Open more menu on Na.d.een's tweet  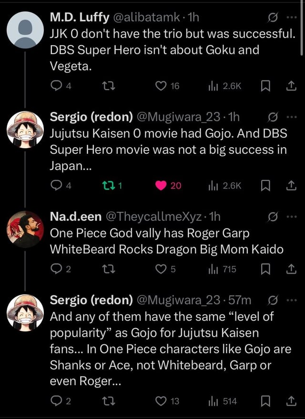pyautogui.click(x=291, y=217)
